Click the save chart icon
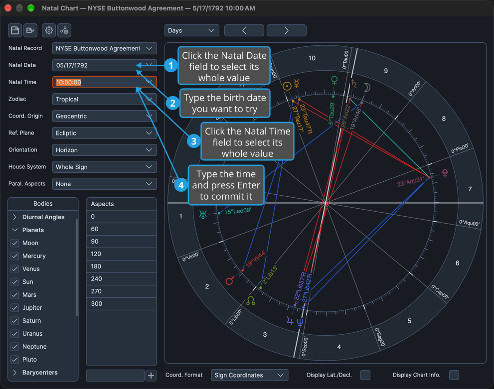This screenshot has width=494, height=389. click(15, 30)
